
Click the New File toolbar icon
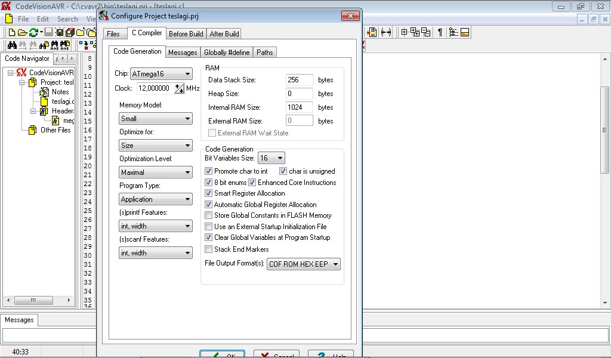tap(12, 32)
